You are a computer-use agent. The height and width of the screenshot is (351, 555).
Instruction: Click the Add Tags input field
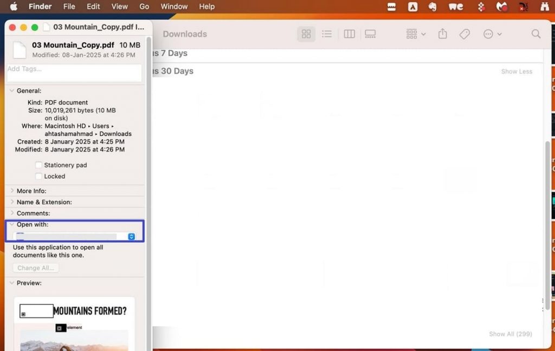pyautogui.click(x=74, y=71)
